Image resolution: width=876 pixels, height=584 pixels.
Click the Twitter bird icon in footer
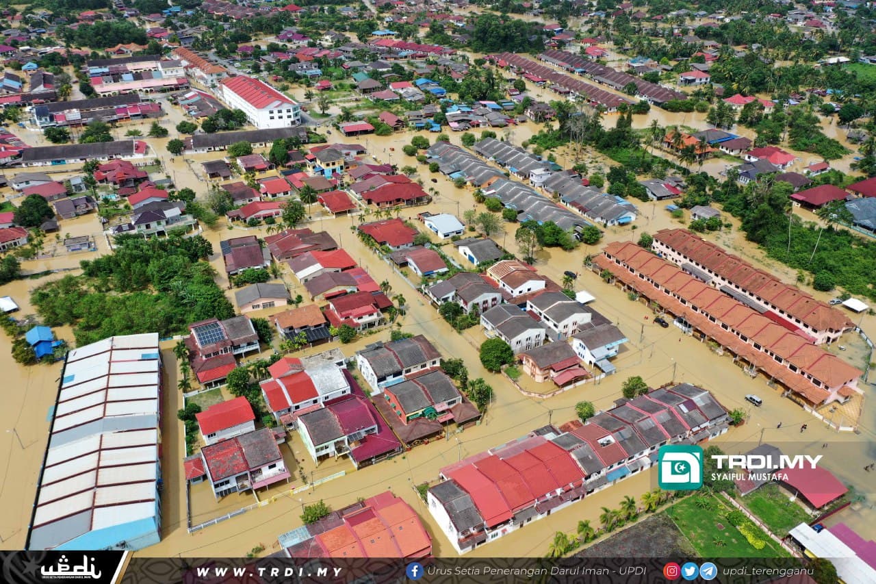click(x=690, y=571)
